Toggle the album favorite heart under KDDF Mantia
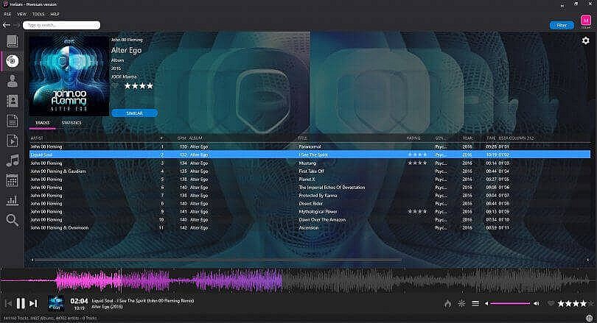The height and width of the screenshot is (323, 597). [115, 86]
